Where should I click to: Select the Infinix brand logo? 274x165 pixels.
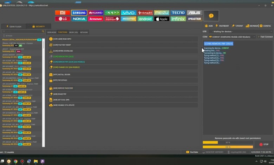tap(178, 19)
